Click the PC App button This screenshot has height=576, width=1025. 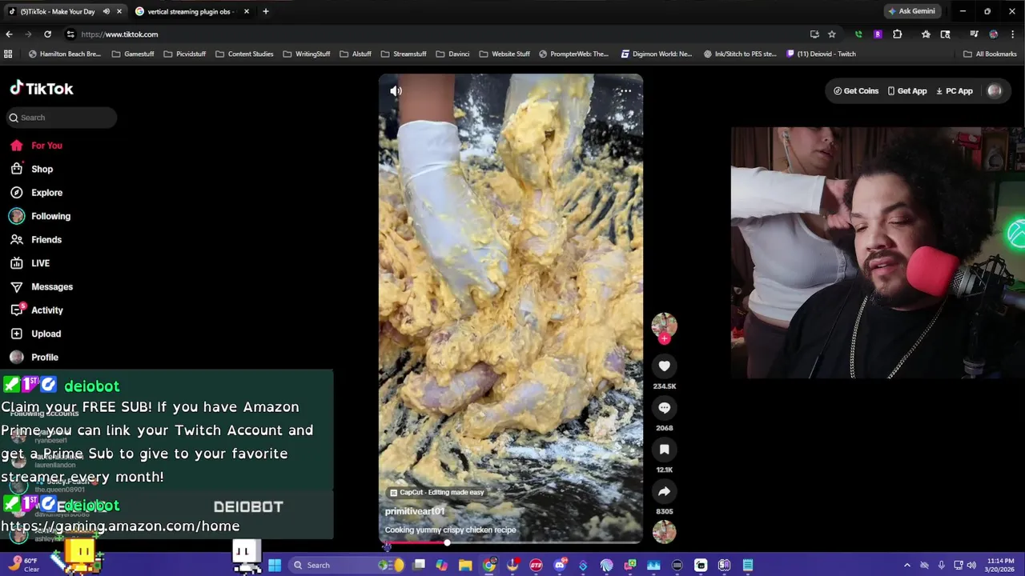pyautogui.click(x=955, y=91)
